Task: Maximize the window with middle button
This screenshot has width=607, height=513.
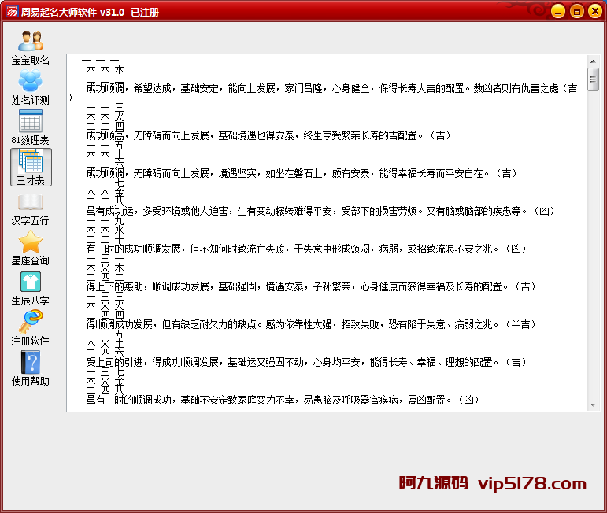Action: click(x=576, y=11)
